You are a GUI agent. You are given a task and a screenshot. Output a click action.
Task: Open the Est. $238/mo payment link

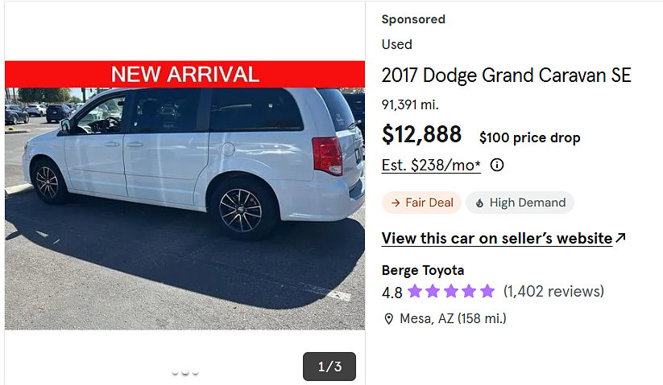coord(431,166)
